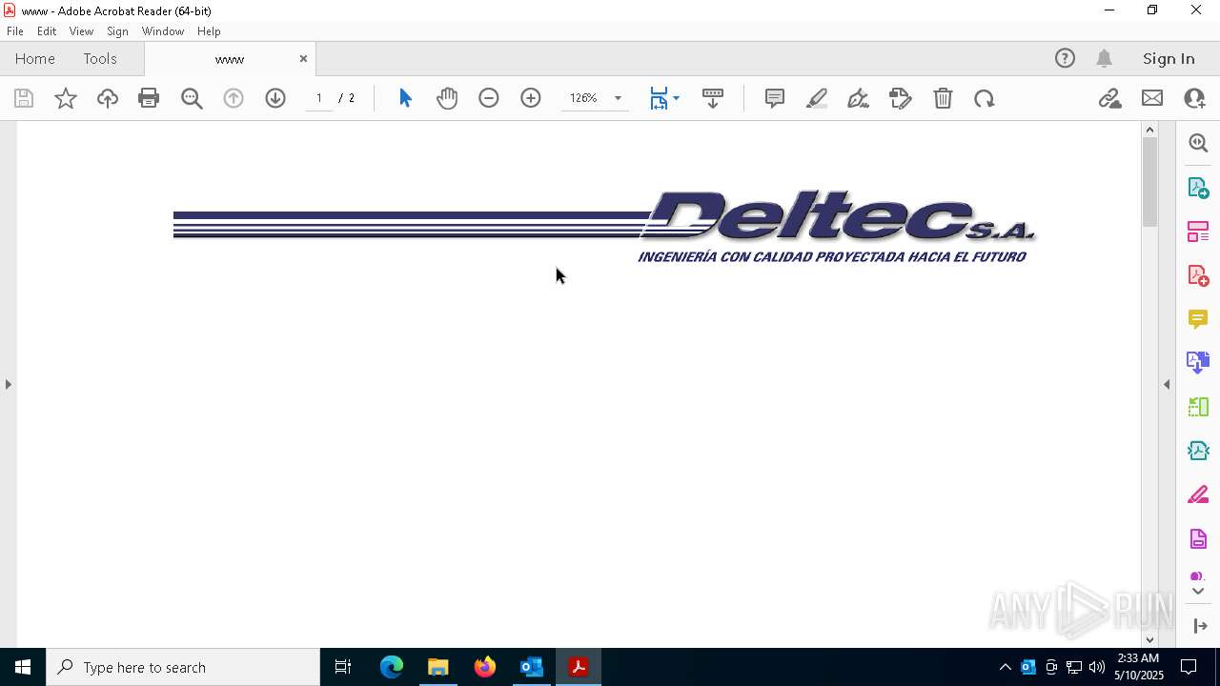1220x686 pixels.
Task: Open the Create PDF tool in right pane
Action: tap(1198, 275)
